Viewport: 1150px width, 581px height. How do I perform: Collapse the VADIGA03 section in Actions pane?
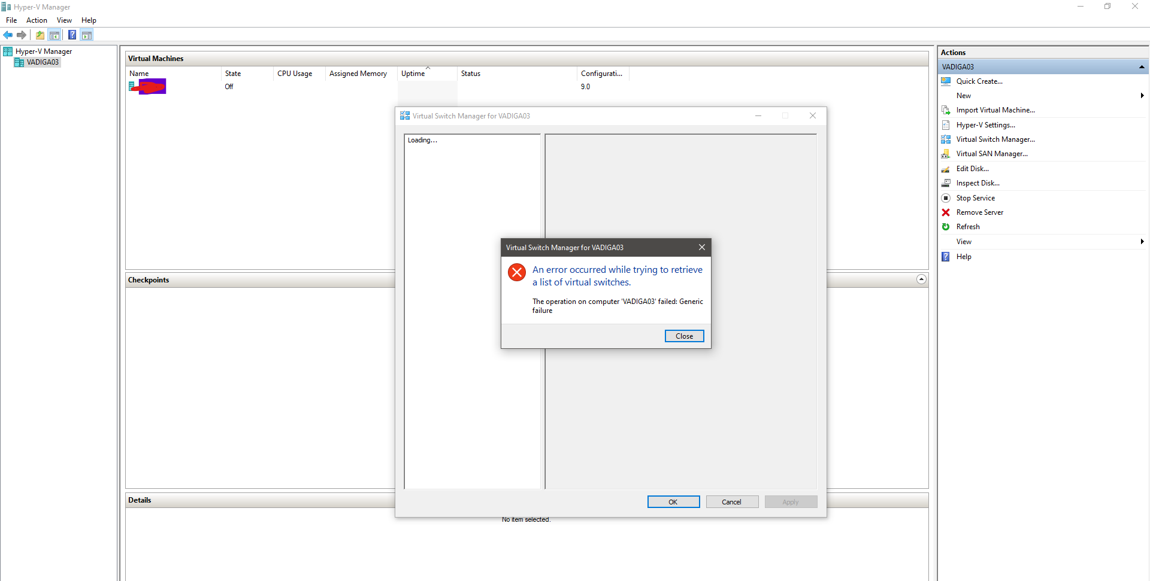pos(1142,66)
